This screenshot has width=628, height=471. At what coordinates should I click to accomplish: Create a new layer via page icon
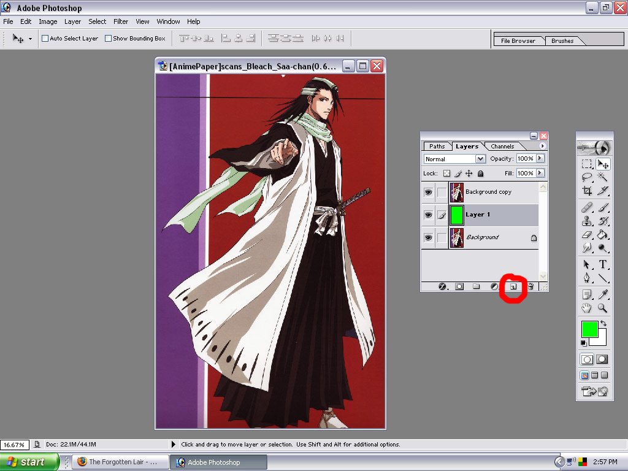(x=513, y=286)
